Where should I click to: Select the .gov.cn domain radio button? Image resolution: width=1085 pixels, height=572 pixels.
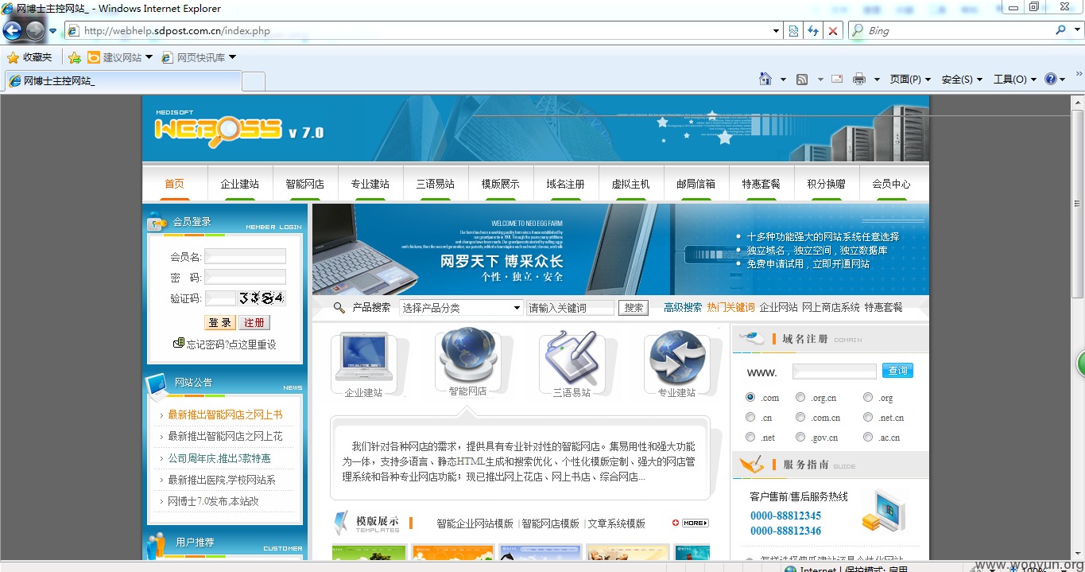800,437
